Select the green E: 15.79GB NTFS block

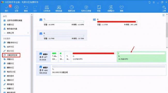click(x=141, y=57)
